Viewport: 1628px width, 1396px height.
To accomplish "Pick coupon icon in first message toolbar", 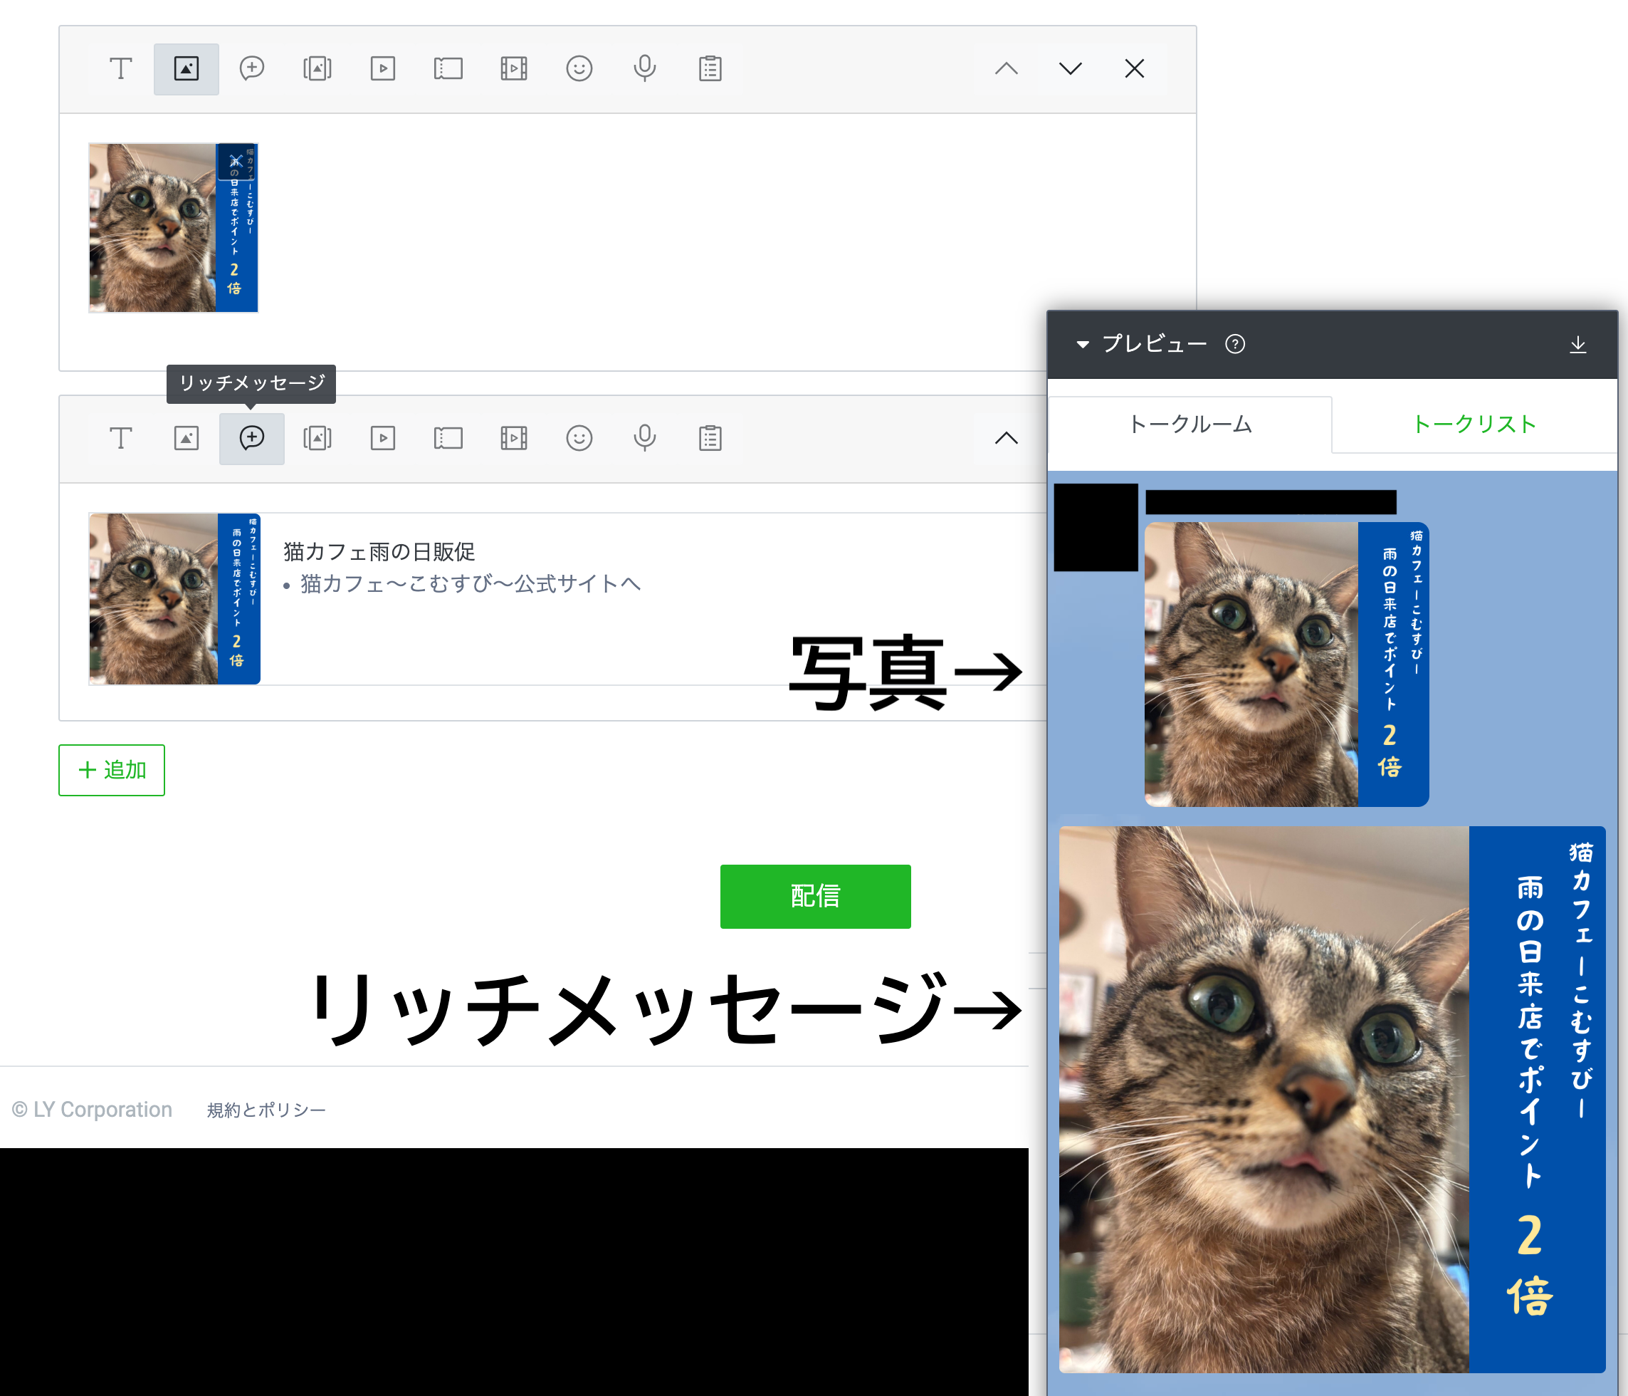I will (x=448, y=69).
